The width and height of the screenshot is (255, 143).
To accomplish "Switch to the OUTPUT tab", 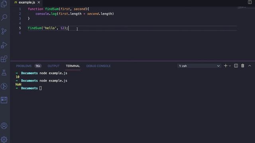I will [x=53, y=66].
